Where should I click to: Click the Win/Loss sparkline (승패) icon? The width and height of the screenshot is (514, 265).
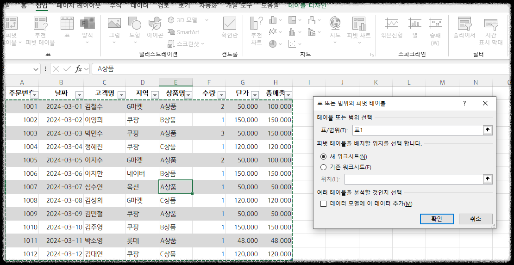(435, 24)
